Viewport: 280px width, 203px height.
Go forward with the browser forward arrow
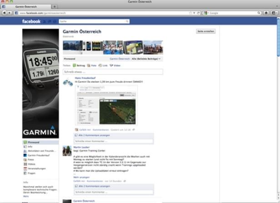point(9,13)
